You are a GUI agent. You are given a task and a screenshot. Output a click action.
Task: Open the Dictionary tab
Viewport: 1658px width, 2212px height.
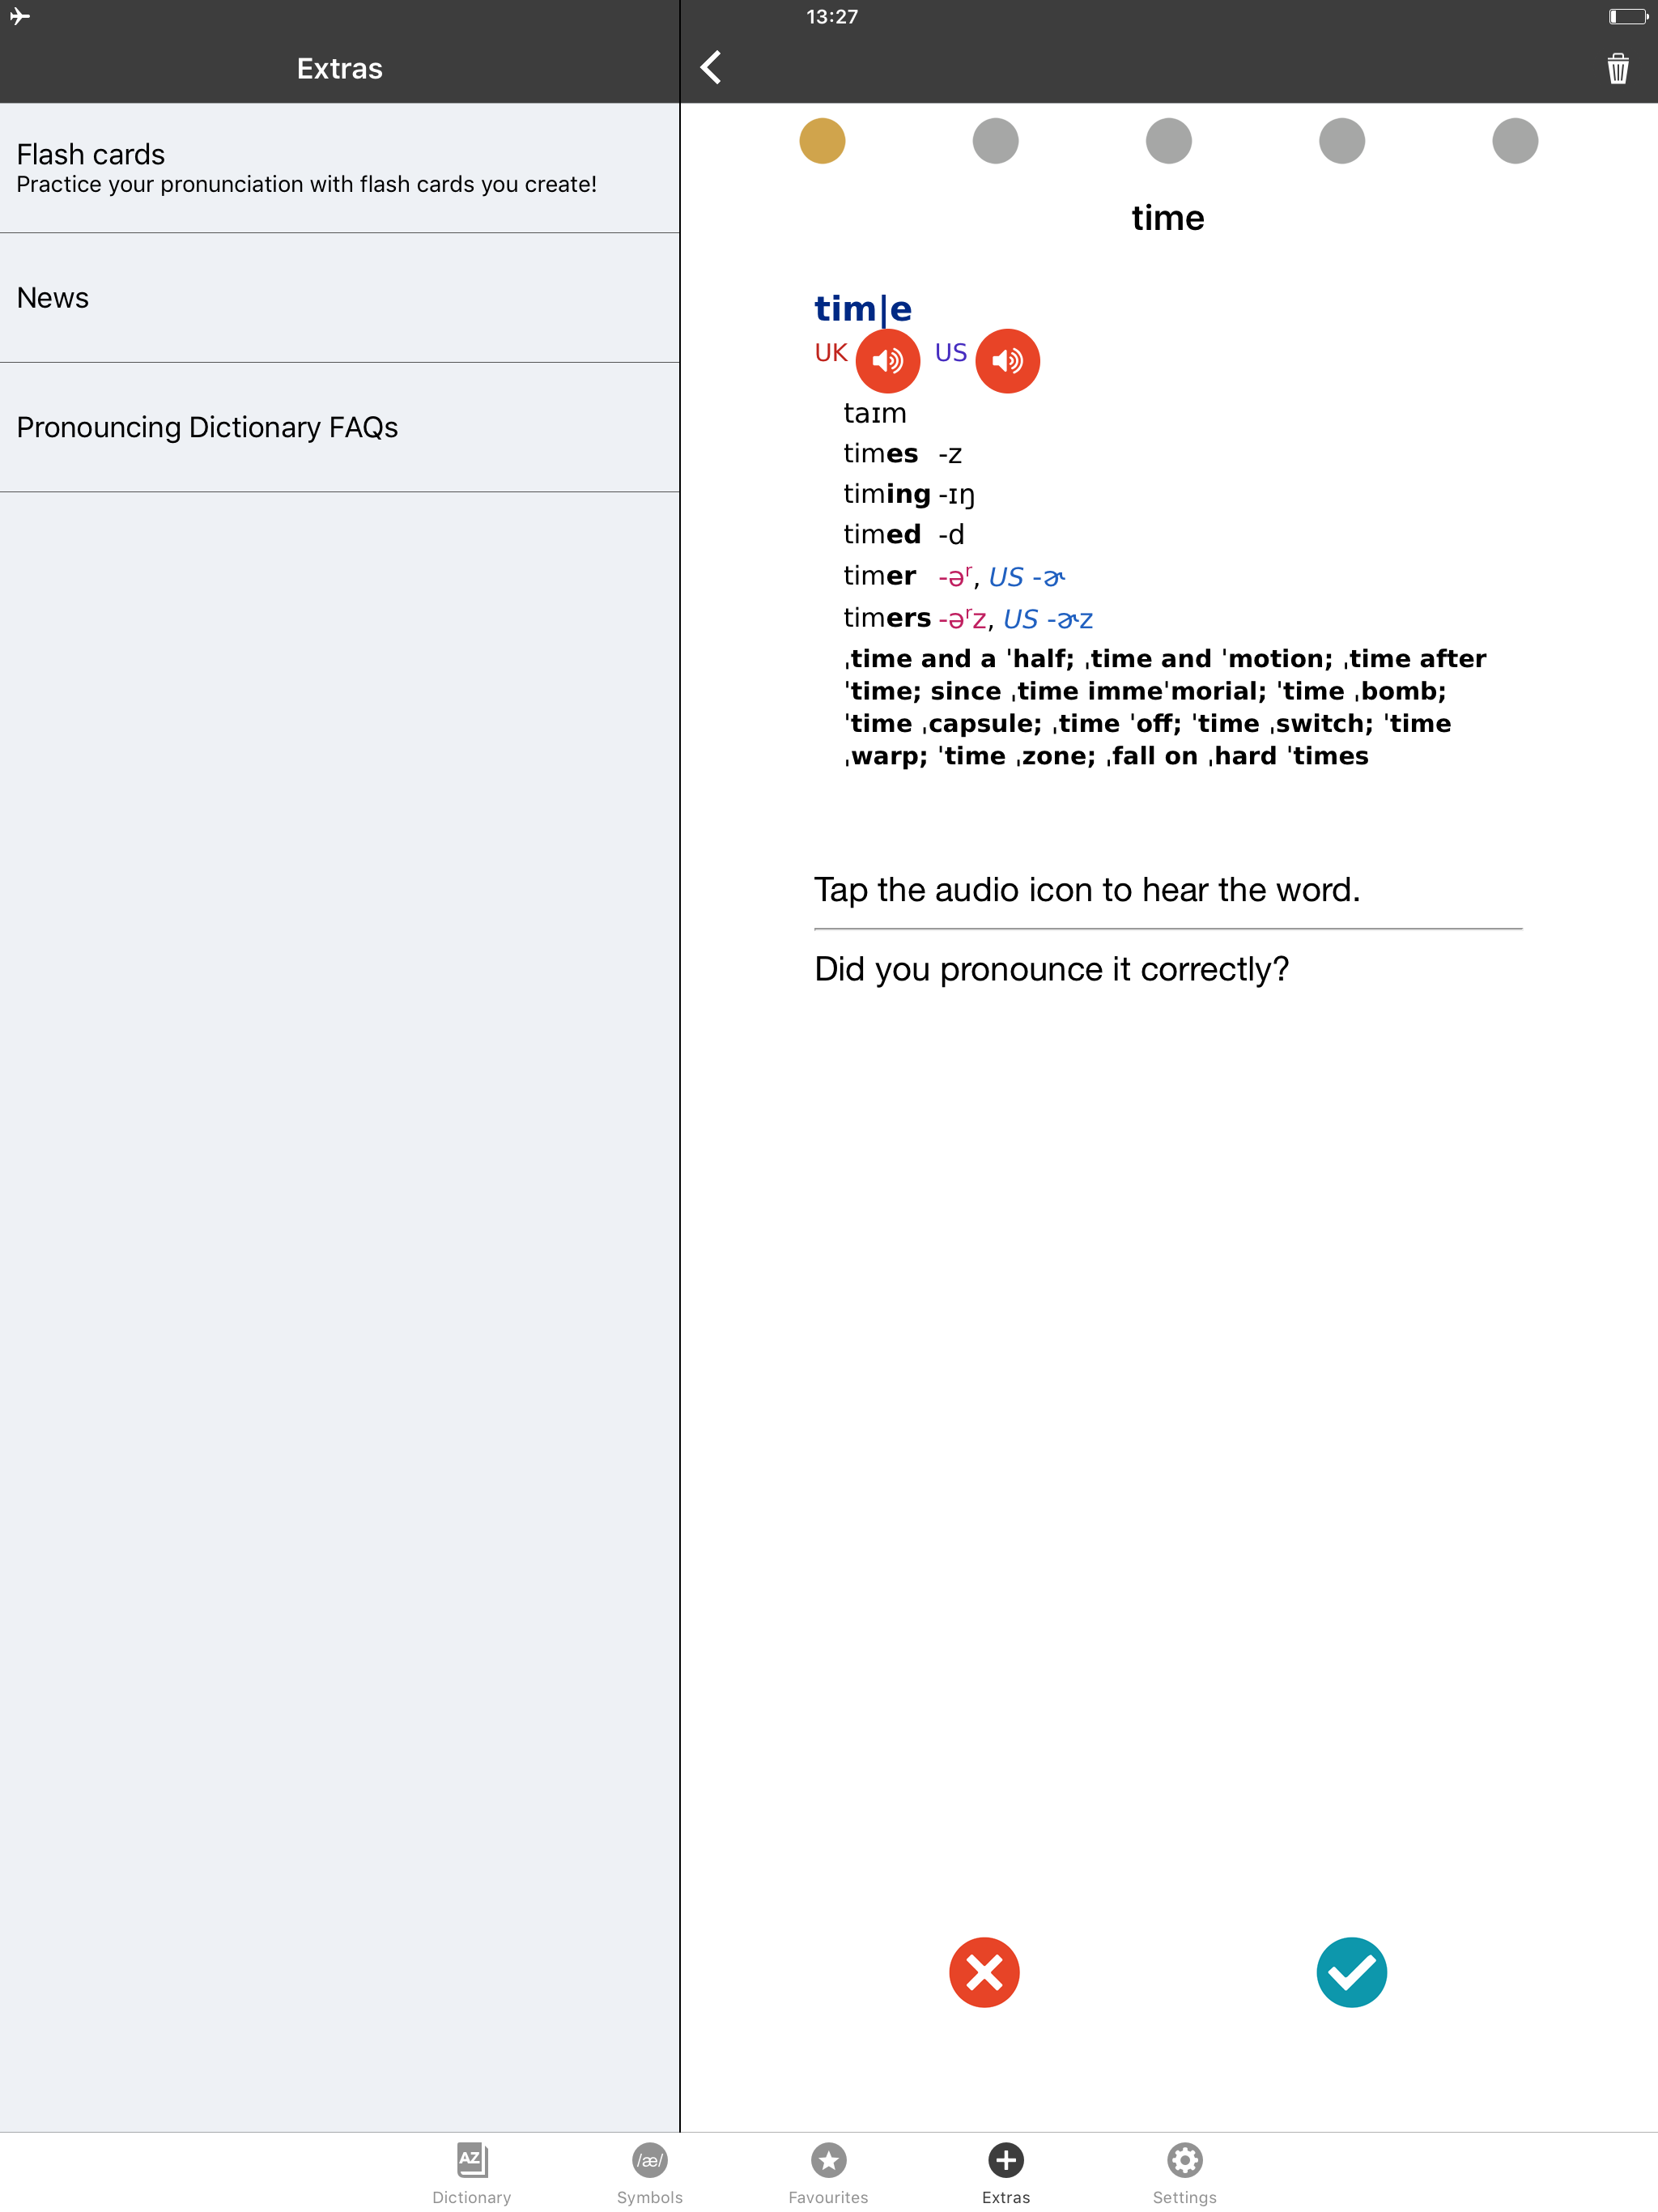click(x=472, y=2172)
